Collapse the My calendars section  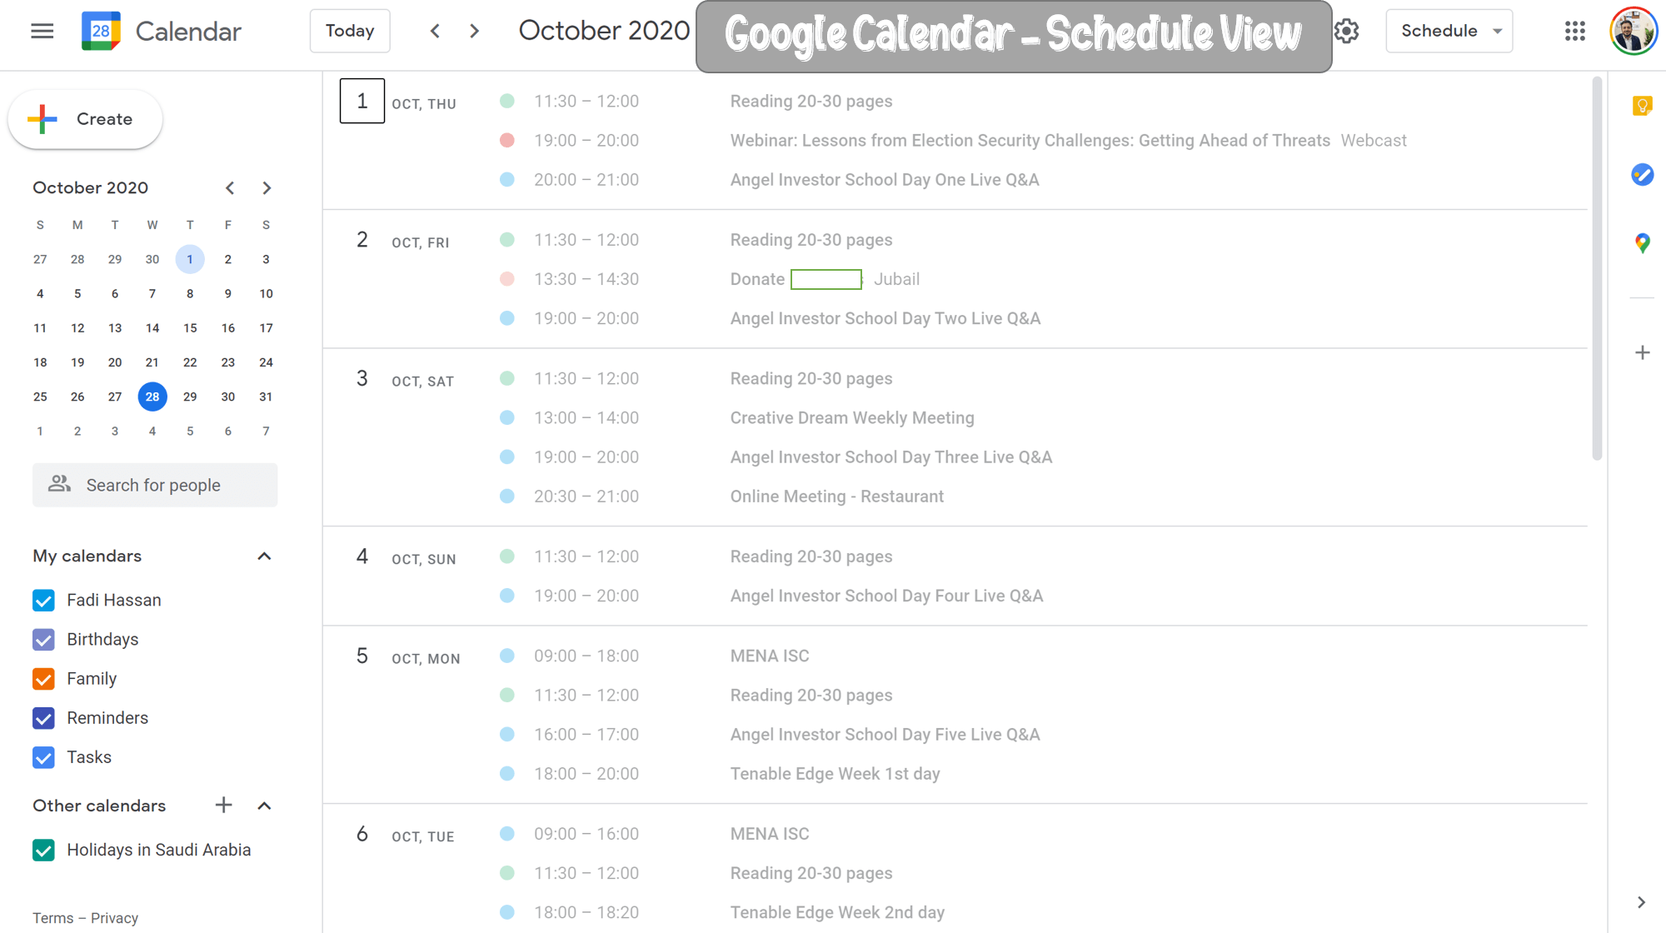pos(264,556)
